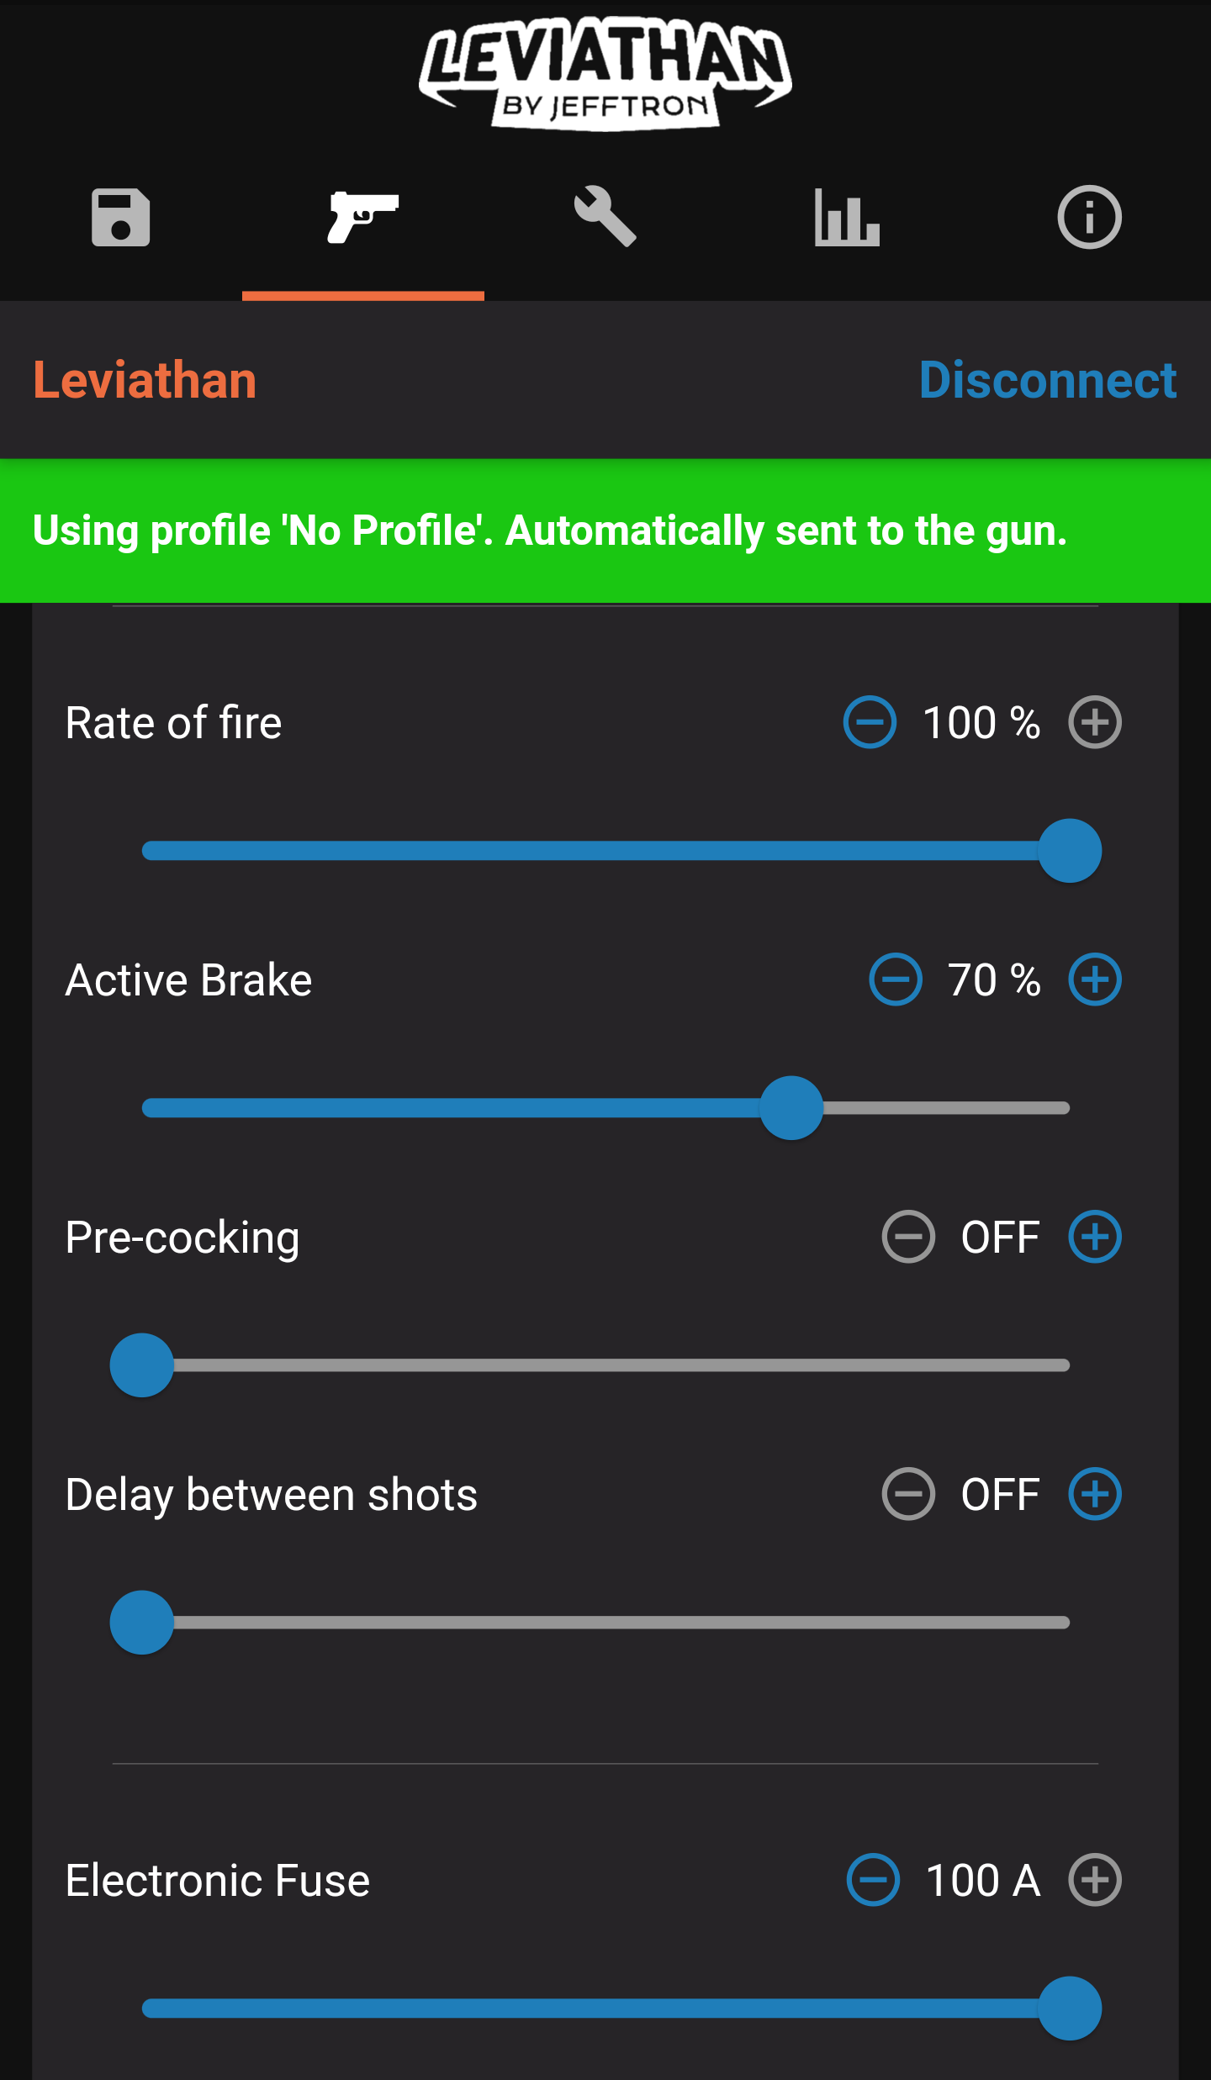Increase Delay between shots with plus
Screen dimensions: 1211x2080
click(x=1095, y=1494)
